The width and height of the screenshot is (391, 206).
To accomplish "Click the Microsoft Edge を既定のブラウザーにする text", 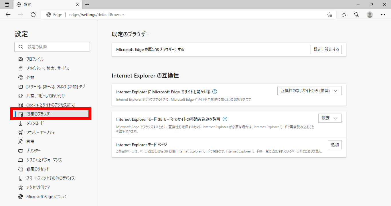I will pyautogui.click(x=150, y=49).
